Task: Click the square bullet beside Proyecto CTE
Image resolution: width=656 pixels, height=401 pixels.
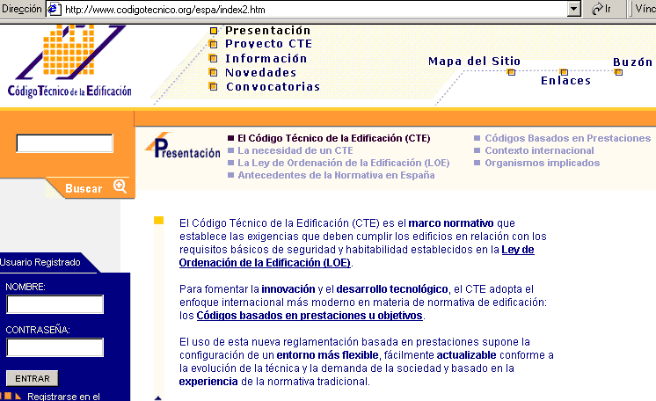Action: (x=214, y=44)
